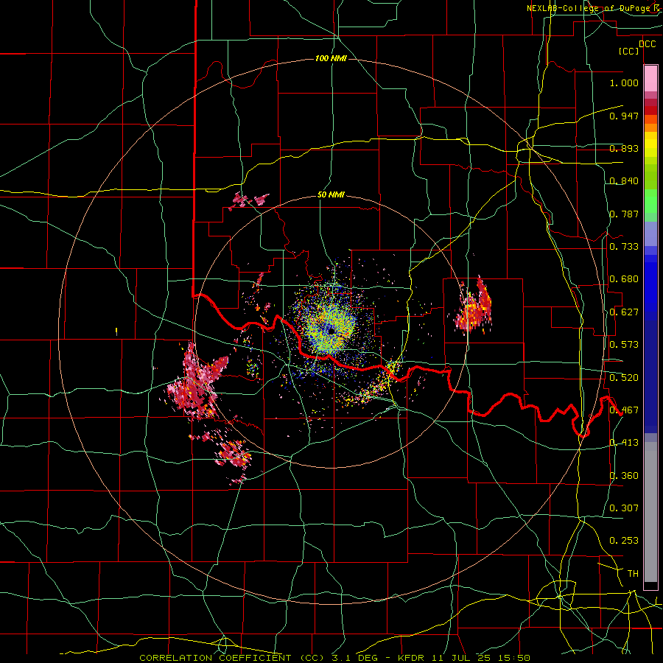Pick the bright green swatch on the color bar
Image resolution: width=663 pixels, height=663 pixels.
(x=650, y=201)
